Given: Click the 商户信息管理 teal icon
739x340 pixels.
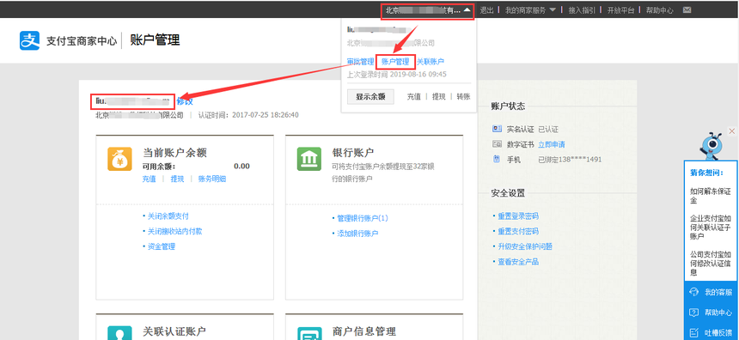Looking at the screenshot, I should [x=308, y=333].
